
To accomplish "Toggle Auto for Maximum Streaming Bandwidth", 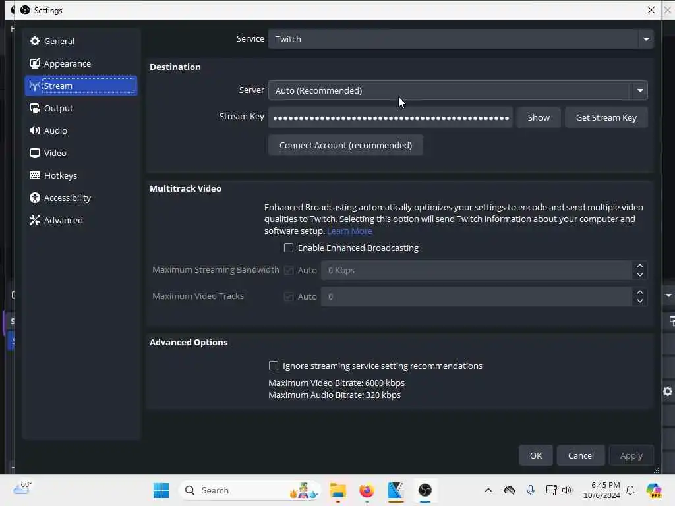I will coord(289,270).
